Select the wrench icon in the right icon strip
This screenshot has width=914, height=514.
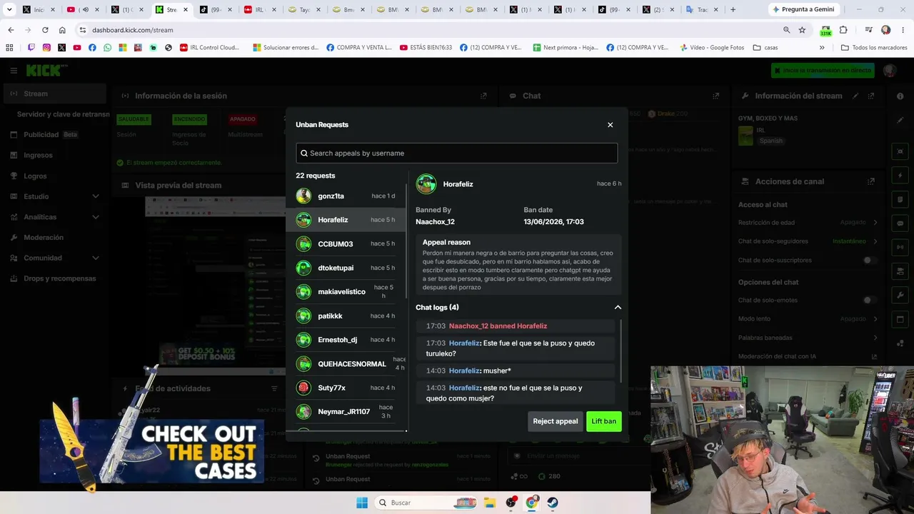[x=900, y=295]
